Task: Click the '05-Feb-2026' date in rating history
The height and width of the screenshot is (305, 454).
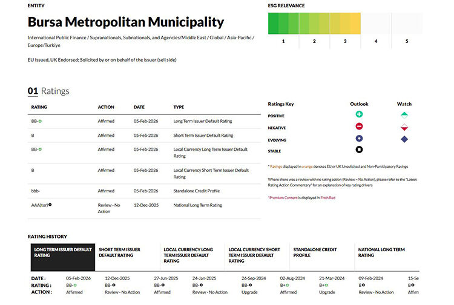Action: 78,278
